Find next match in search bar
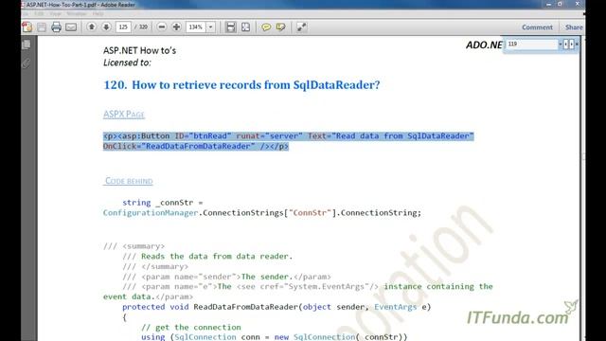 click(x=571, y=45)
